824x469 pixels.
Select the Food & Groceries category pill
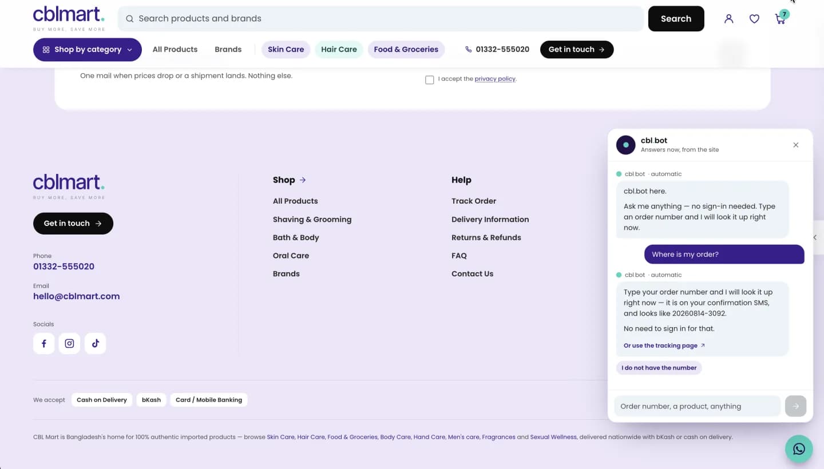(x=406, y=50)
